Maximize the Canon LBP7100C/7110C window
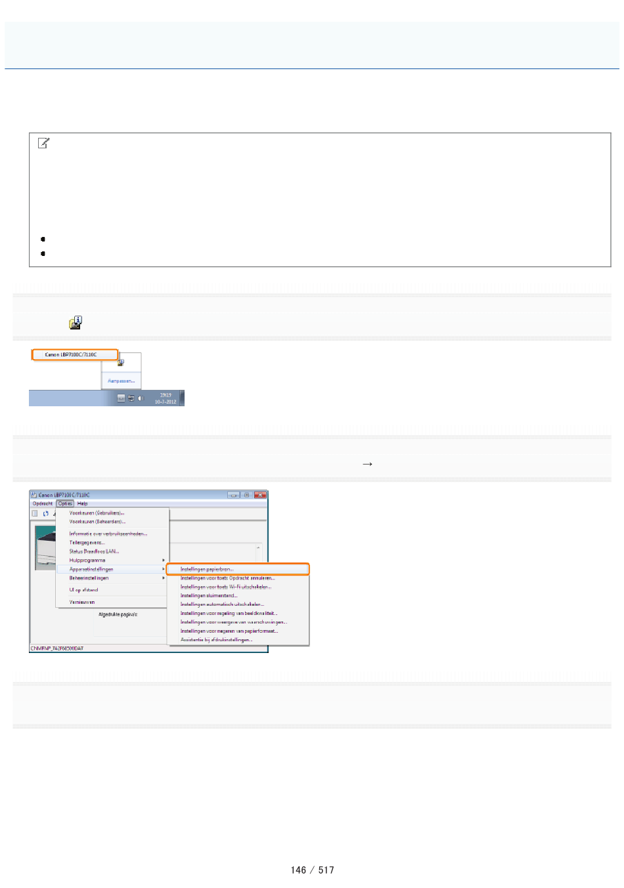 point(246,495)
